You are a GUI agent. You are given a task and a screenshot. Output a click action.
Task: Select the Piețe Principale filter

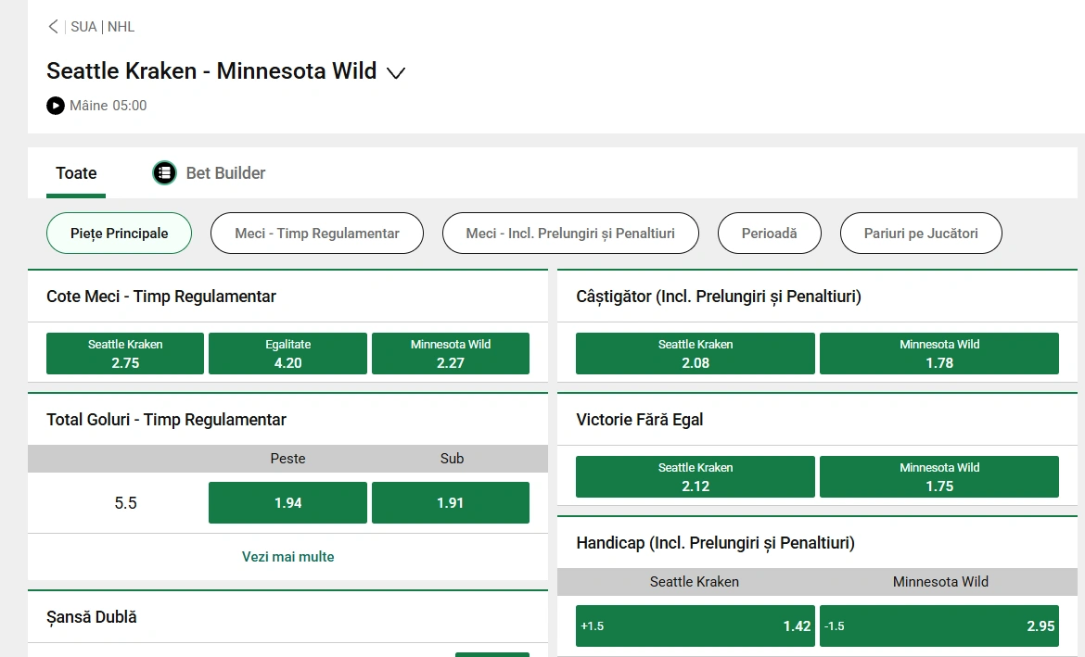pos(119,233)
